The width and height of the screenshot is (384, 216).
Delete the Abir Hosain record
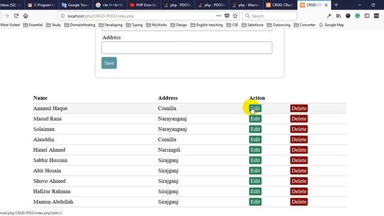pos(299,170)
